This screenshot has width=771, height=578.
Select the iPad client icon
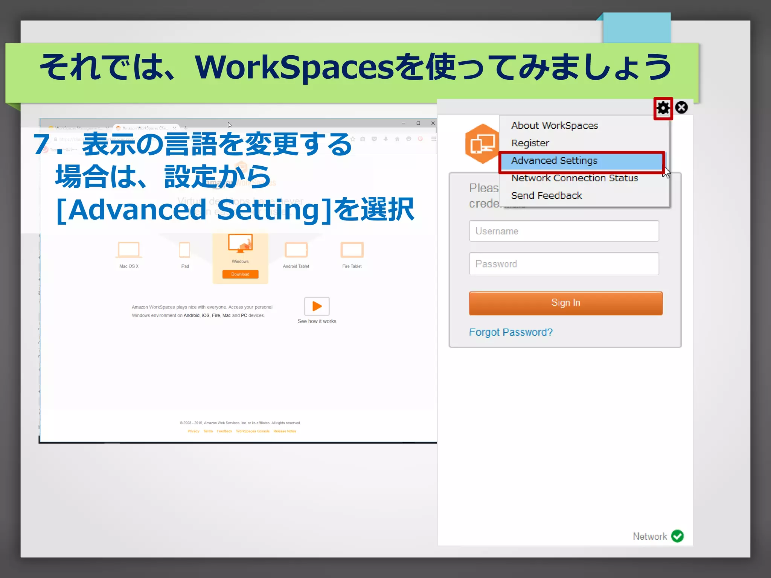click(x=184, y=250)
